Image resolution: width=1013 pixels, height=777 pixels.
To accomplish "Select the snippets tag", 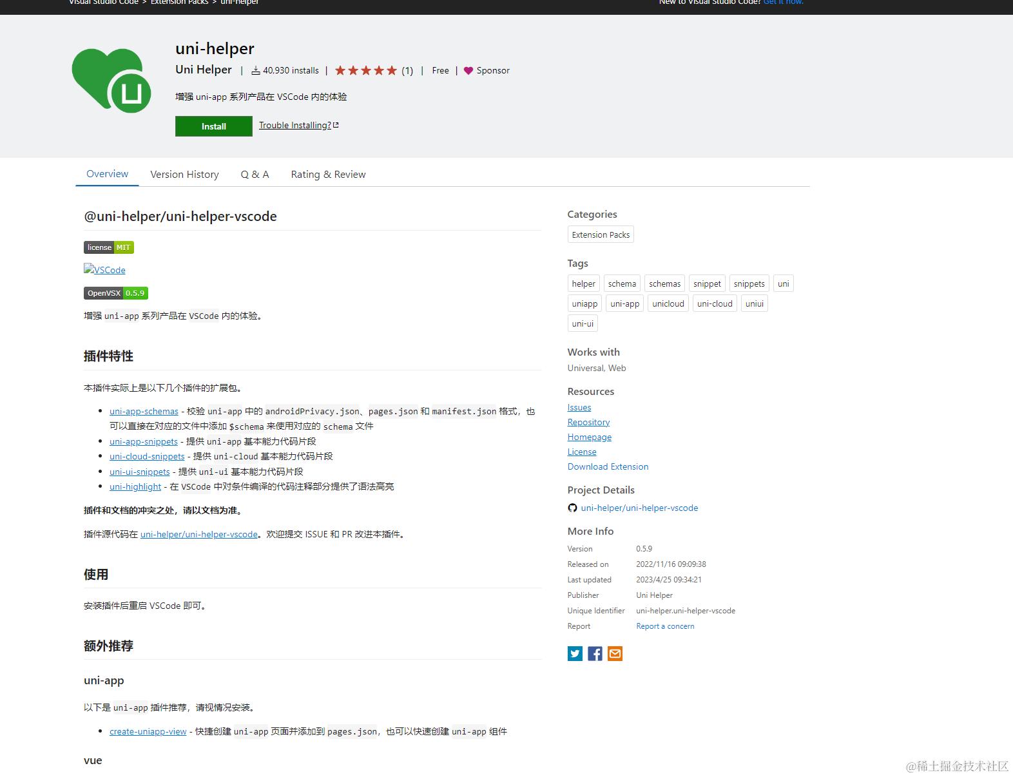I will point(749,283).
